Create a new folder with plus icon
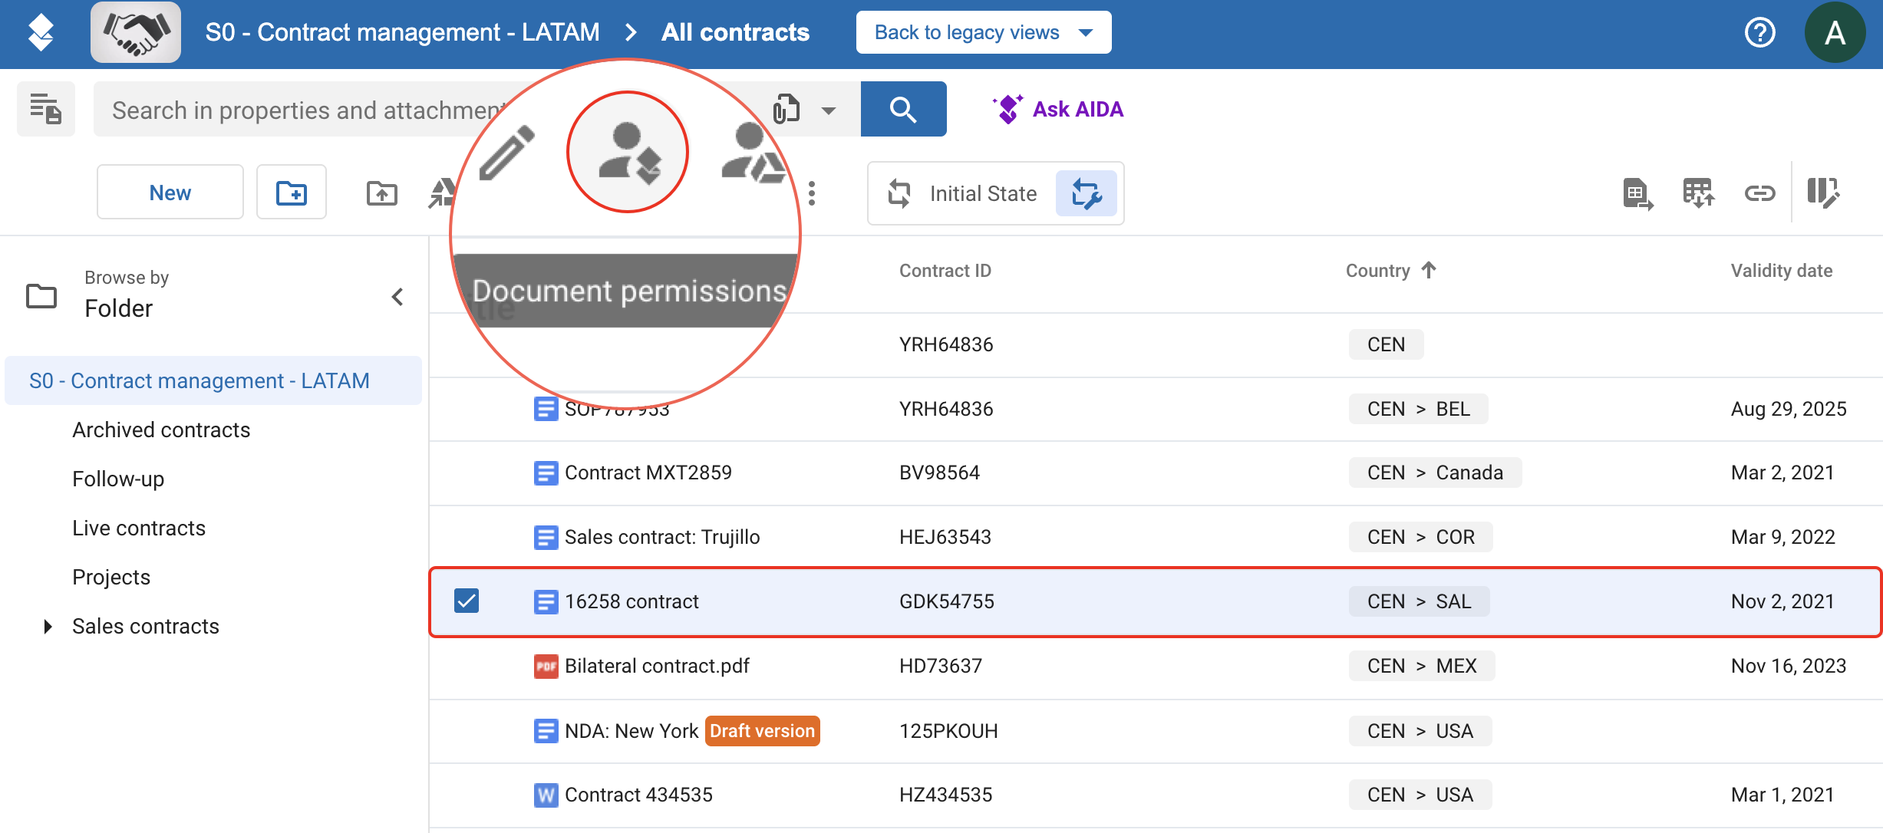The width and height of the screenshot is (1883, 833). coord(292,192)
